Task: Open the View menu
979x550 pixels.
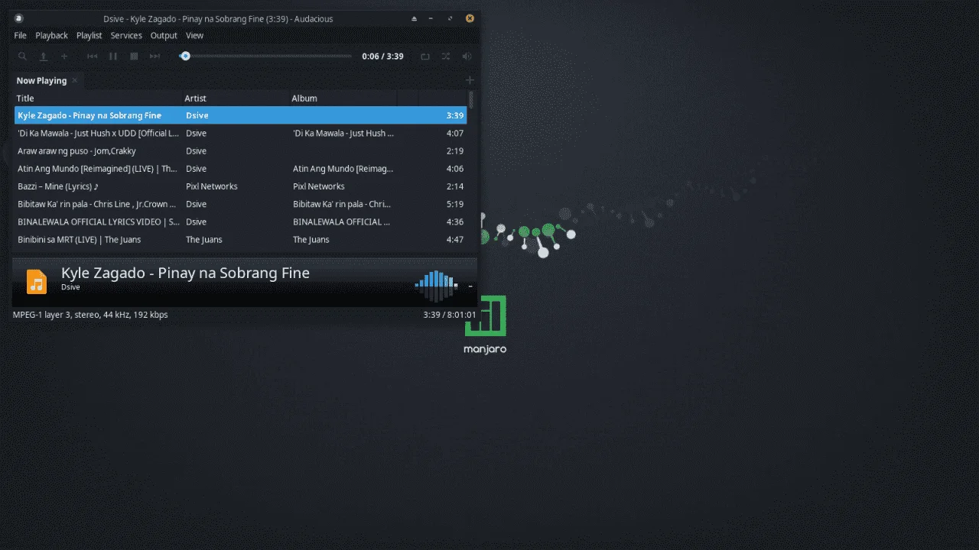Action: tap(195, 35)
